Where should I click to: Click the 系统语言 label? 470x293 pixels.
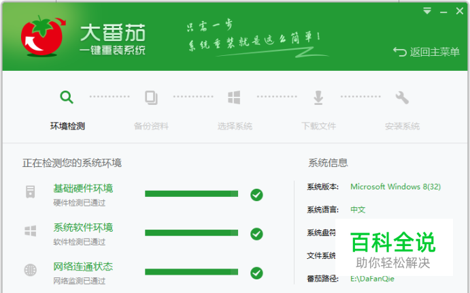pos(322,210)
